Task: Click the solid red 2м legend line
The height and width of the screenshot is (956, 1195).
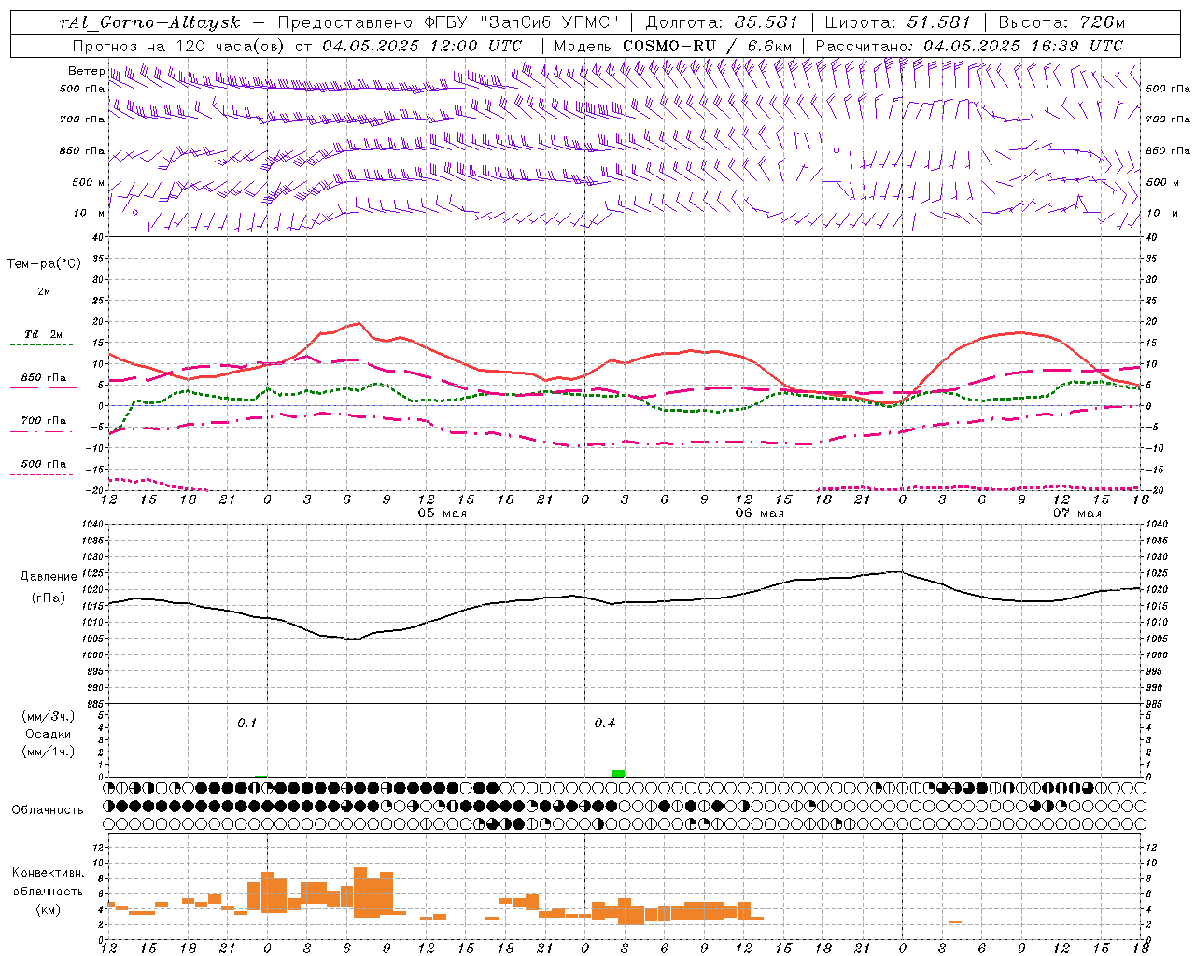Action: pyautogui.click(x=43, y=302)
